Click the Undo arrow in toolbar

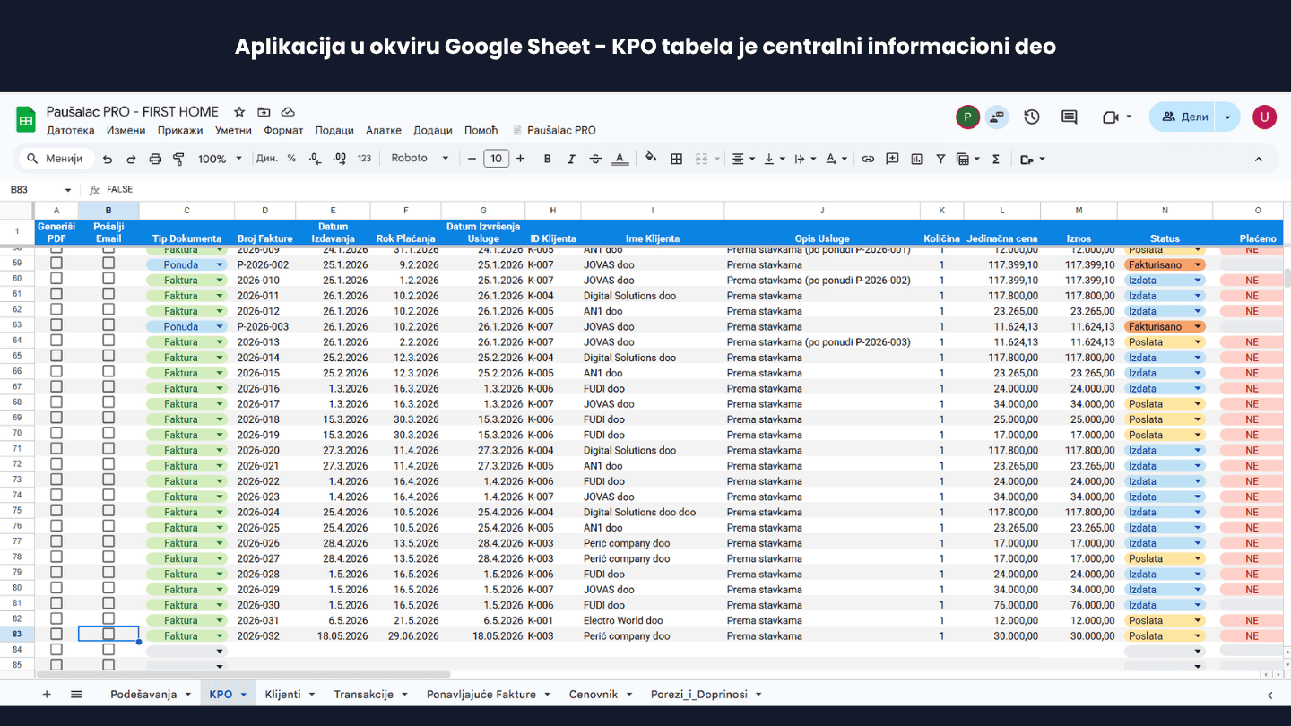(108, 159)
